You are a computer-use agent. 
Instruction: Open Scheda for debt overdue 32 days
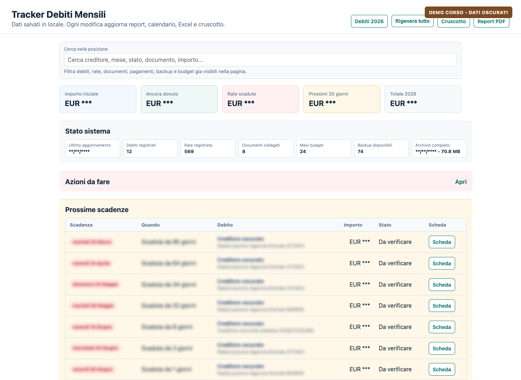442,306
